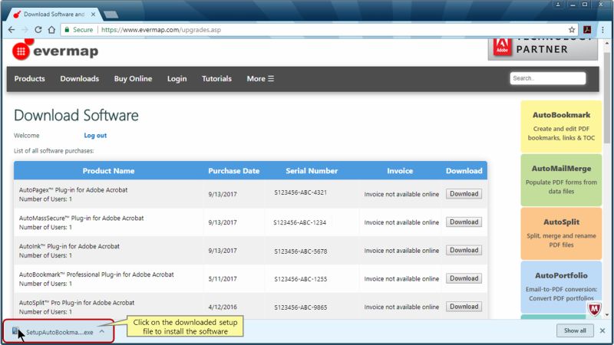Click the address bar URL
614x345 pixels.
pyautogui.click(x=161, y=30)
